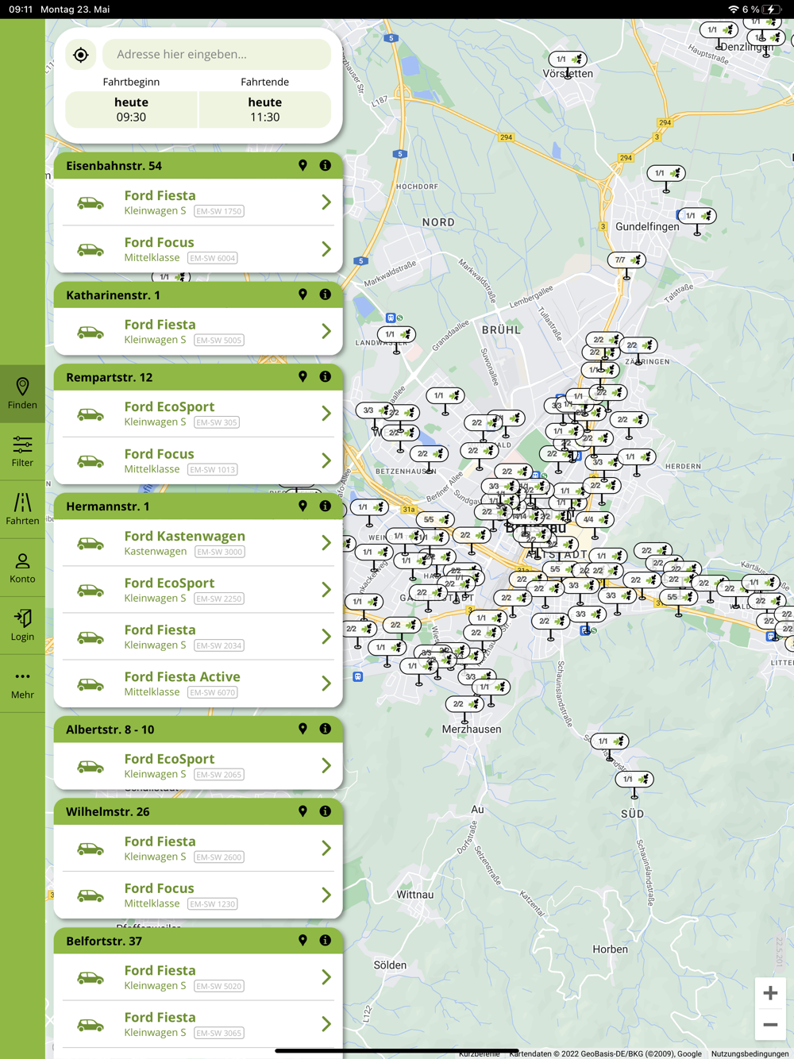Check the battery indicator in status bar

click(x=772, y=10)
